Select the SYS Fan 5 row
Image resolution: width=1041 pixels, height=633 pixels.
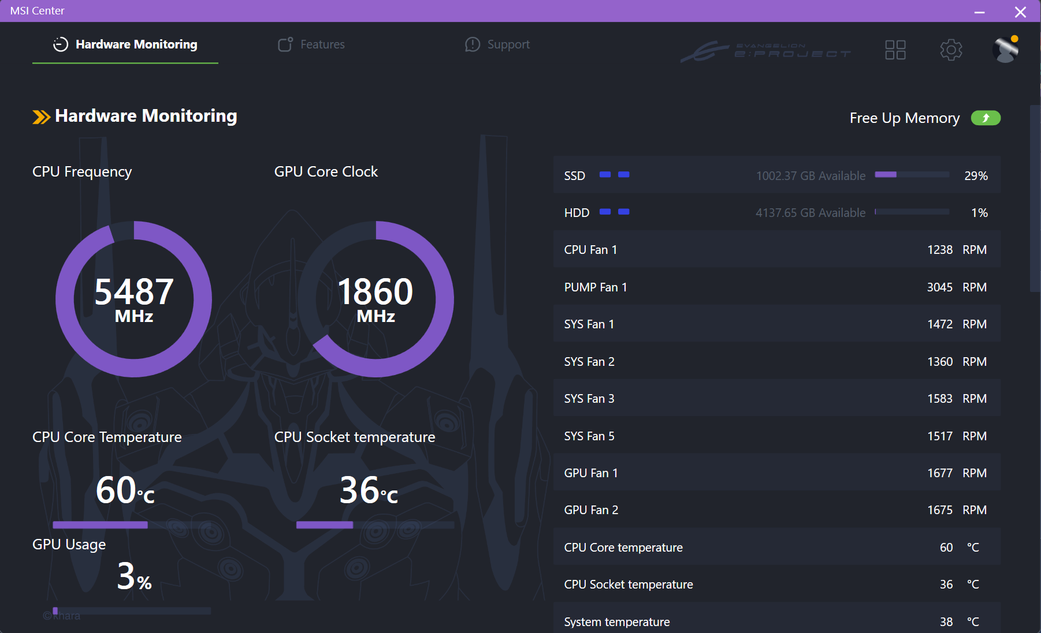(x=777, y=436)
